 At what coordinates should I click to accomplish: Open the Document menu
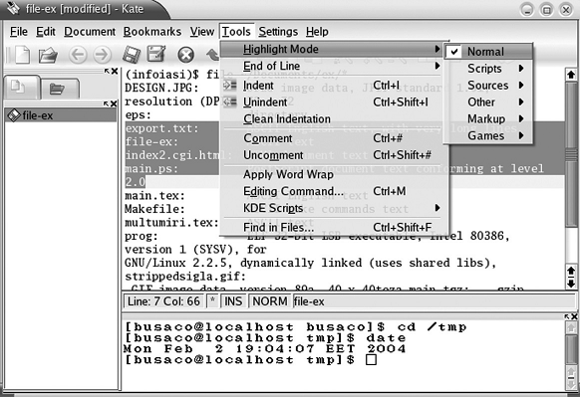(90, 32)
